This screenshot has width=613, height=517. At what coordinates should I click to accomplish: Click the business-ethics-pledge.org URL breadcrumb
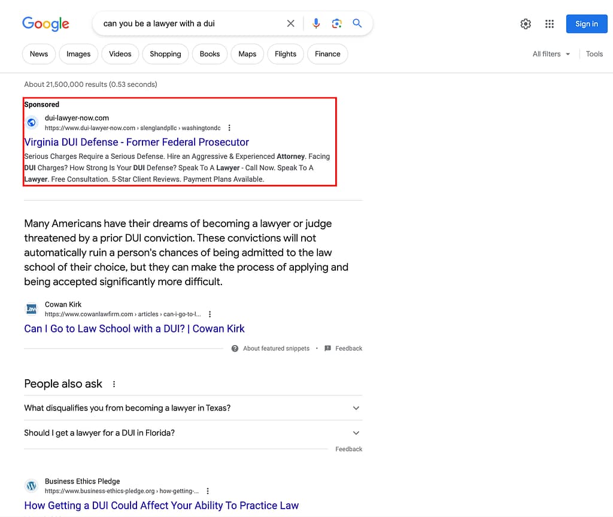pos(122,491)
